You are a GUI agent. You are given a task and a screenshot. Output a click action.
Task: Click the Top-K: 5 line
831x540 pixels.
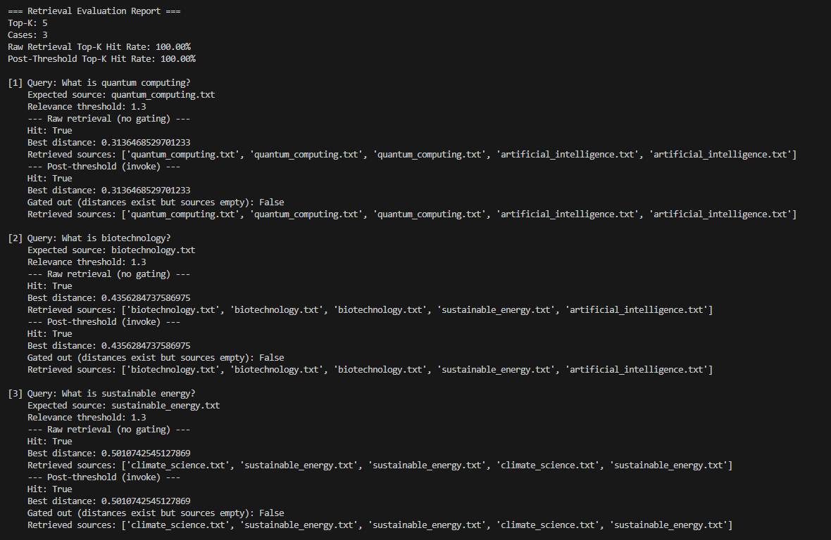27,22
